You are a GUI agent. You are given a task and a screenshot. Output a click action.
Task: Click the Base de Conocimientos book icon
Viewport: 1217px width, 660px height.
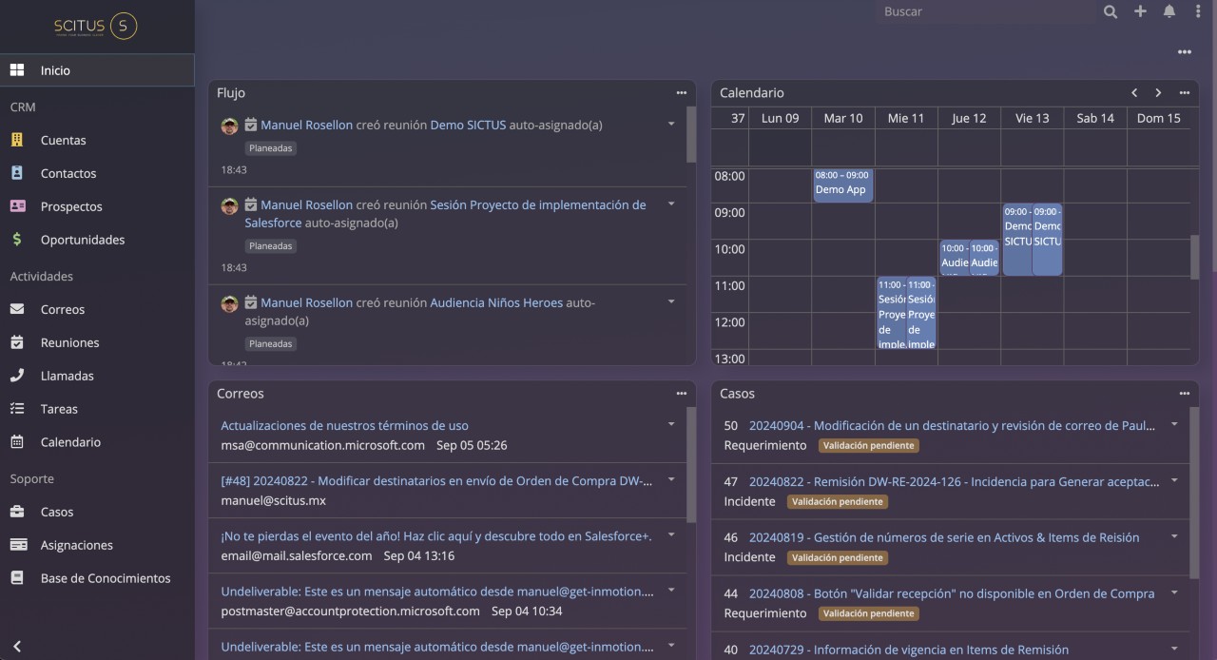tap(17, 578)
